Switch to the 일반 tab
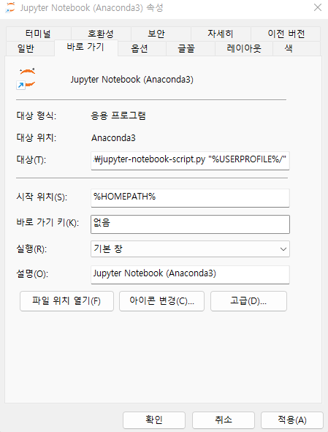 click(x=30, y=48)
